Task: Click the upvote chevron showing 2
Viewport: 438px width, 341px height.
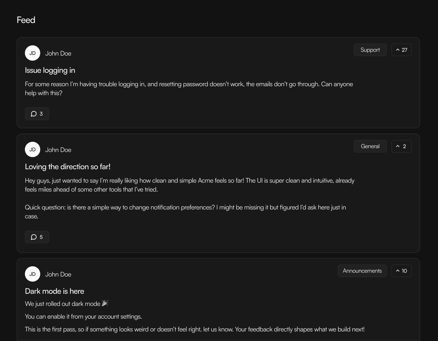Action: pos(397,146)
